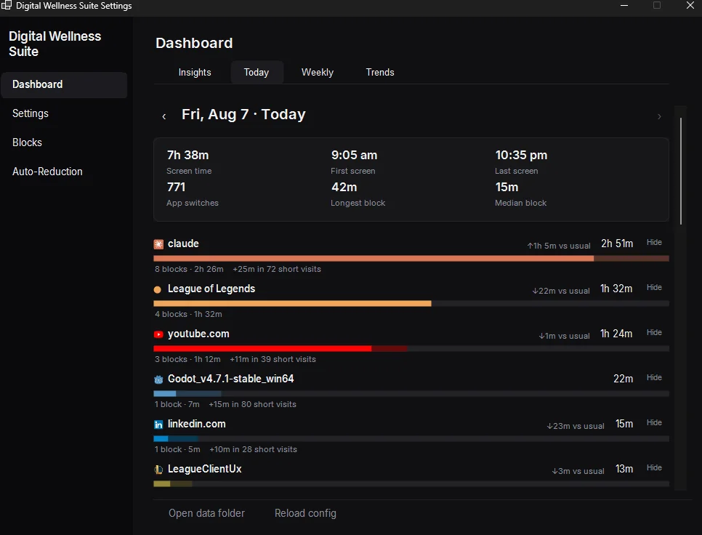Click the 15m median block value
This screenshot has width=702, height=535.
(x=507, y=187)
